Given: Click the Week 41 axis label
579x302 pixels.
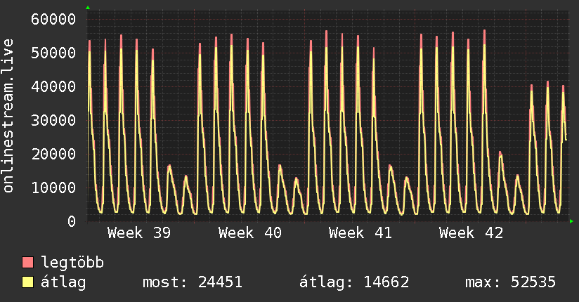Looking at the screenshot, I should point(360,233).
